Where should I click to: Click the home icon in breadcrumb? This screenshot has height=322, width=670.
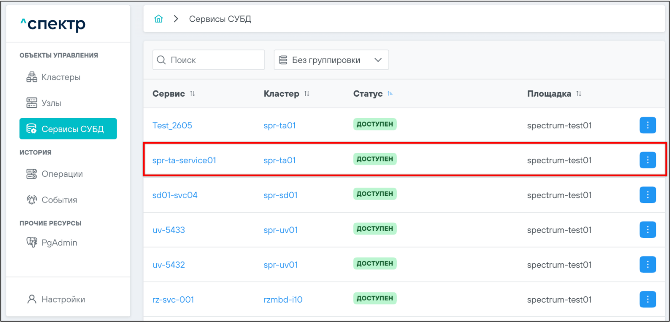[x=158, y=19]
